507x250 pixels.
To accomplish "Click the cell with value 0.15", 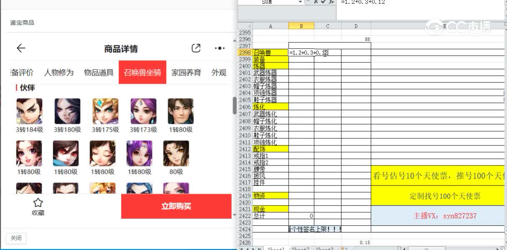I will [x=356, y=242].
